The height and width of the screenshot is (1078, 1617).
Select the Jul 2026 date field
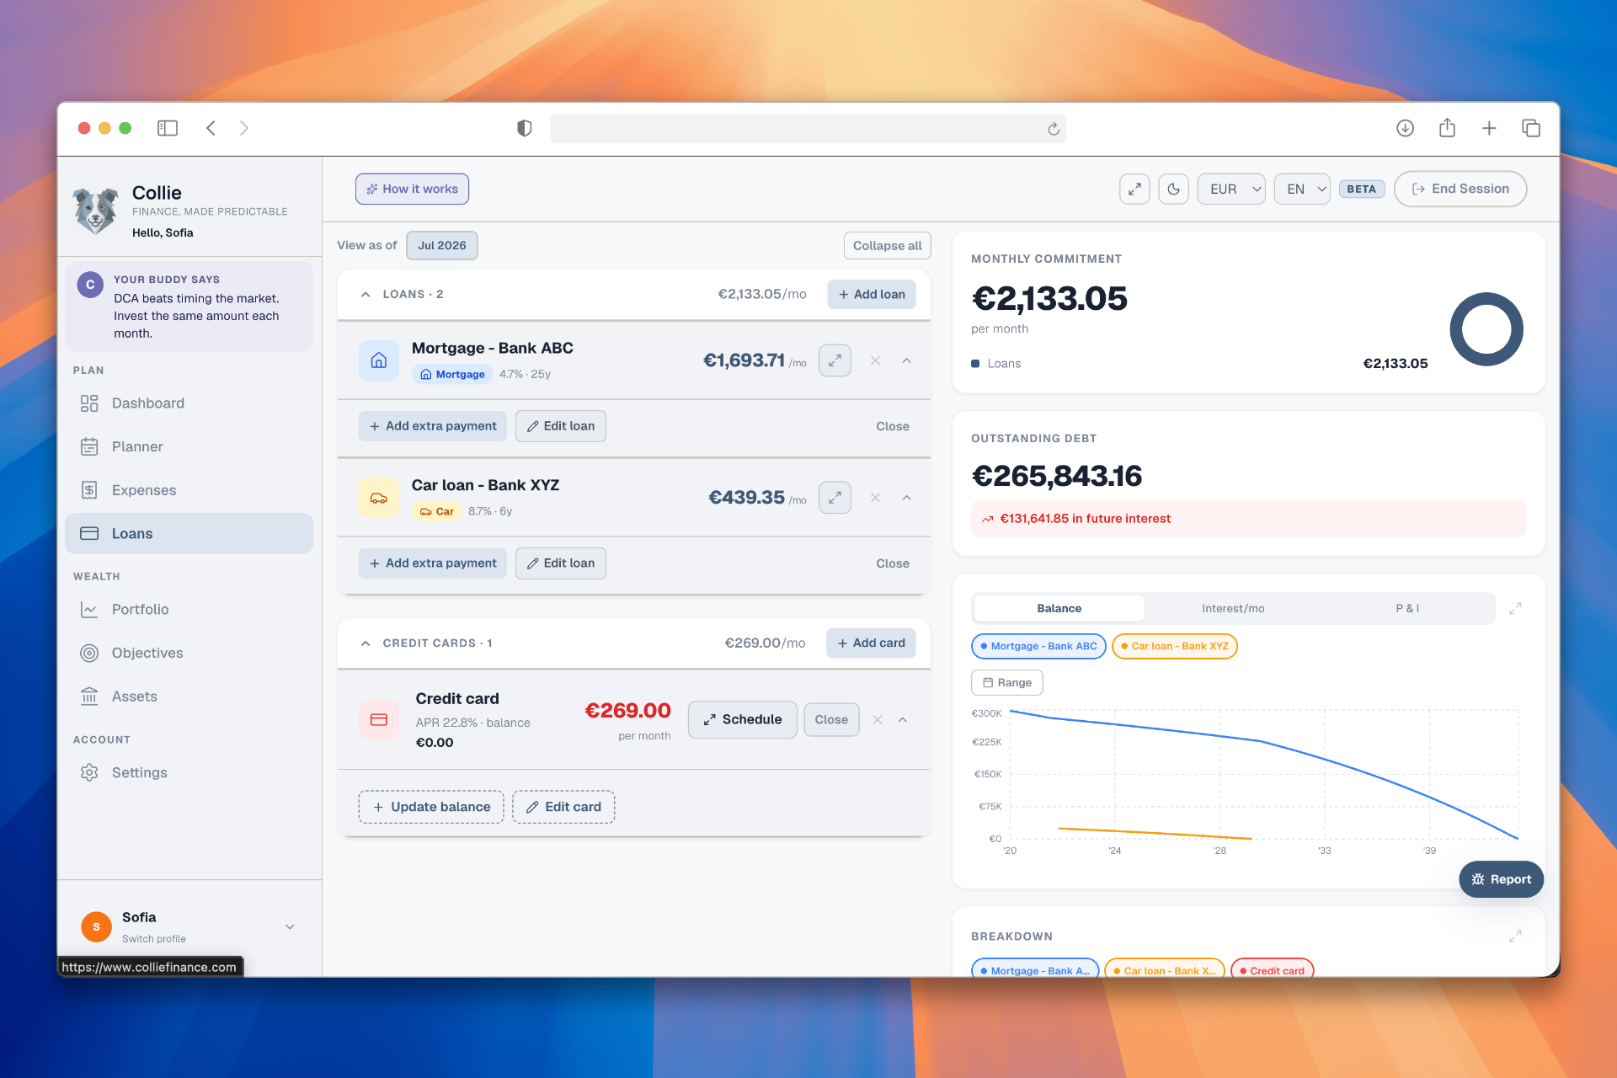point(441,245)
